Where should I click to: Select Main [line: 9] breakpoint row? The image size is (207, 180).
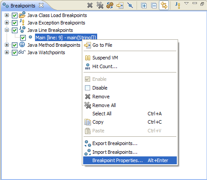(66, 38)
